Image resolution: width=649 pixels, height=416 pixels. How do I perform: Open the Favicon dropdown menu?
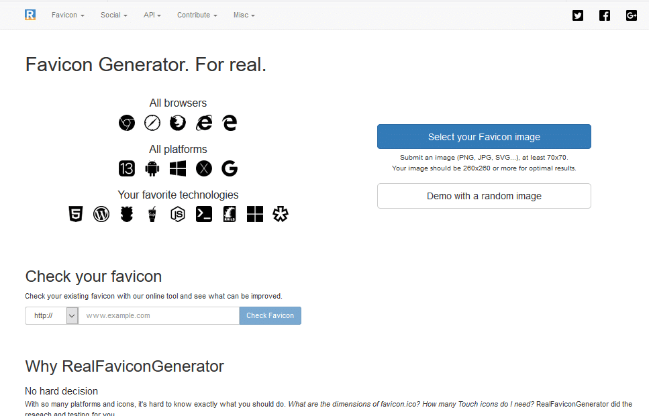[68, 15]
